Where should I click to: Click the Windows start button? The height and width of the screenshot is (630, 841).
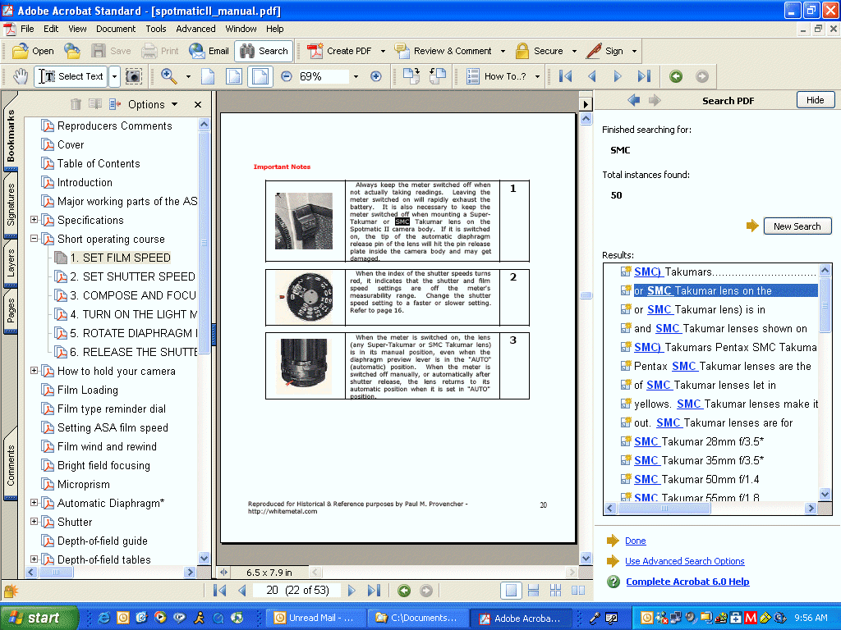(39, 618)
